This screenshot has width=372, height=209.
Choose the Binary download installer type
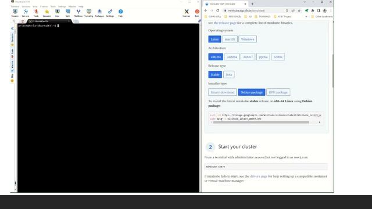coord(222,92)
